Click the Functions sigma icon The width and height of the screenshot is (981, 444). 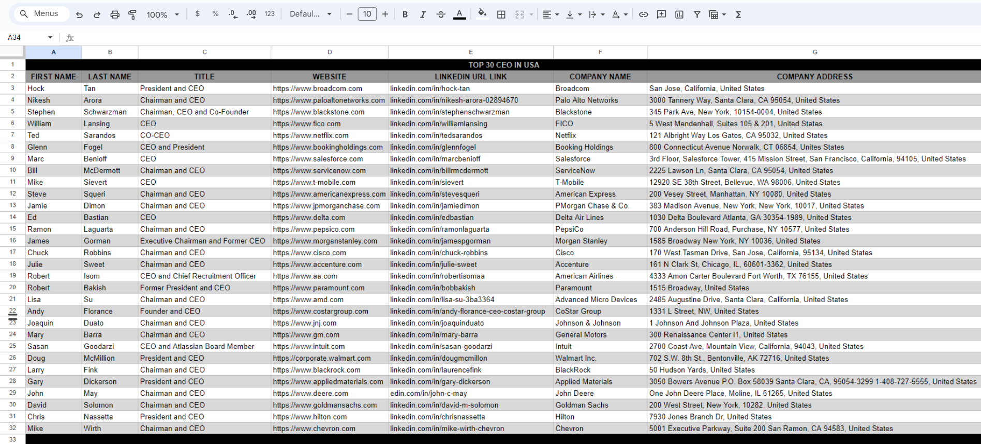(x=738, y=14)
